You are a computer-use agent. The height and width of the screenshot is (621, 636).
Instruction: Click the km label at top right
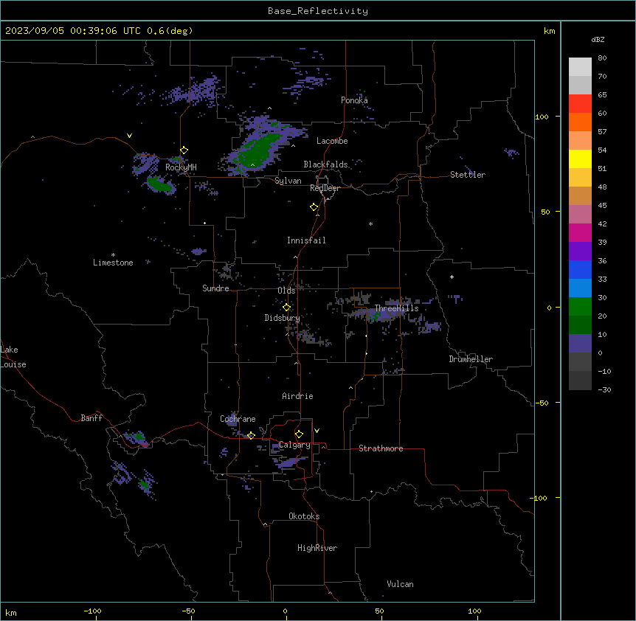click(x=549, y=31)
